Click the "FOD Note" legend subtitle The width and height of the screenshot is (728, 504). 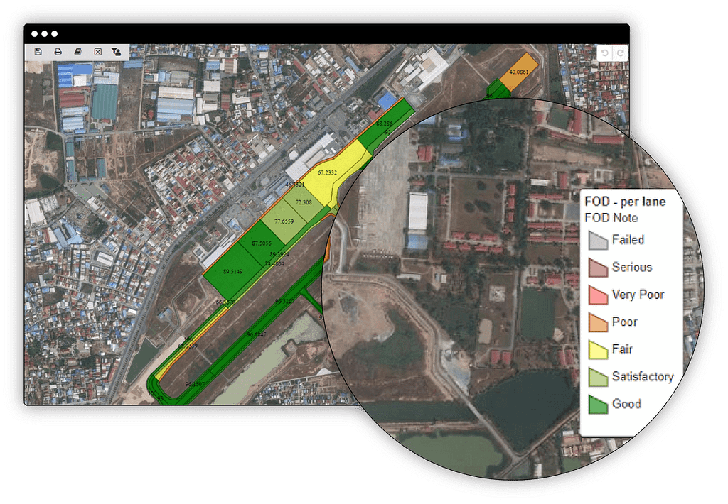611,218
